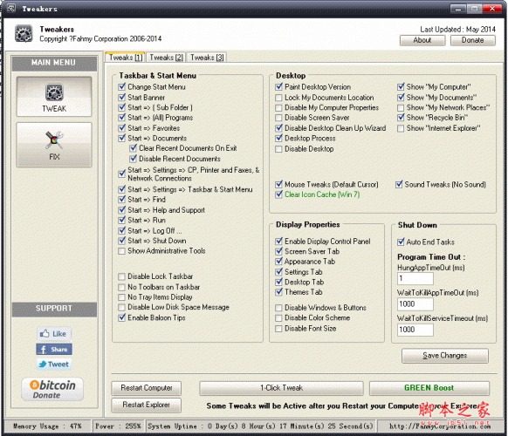Toggle the Themes Tab checkbox
Viewport: 508px width, 436px height.
[x=278, y=292]
